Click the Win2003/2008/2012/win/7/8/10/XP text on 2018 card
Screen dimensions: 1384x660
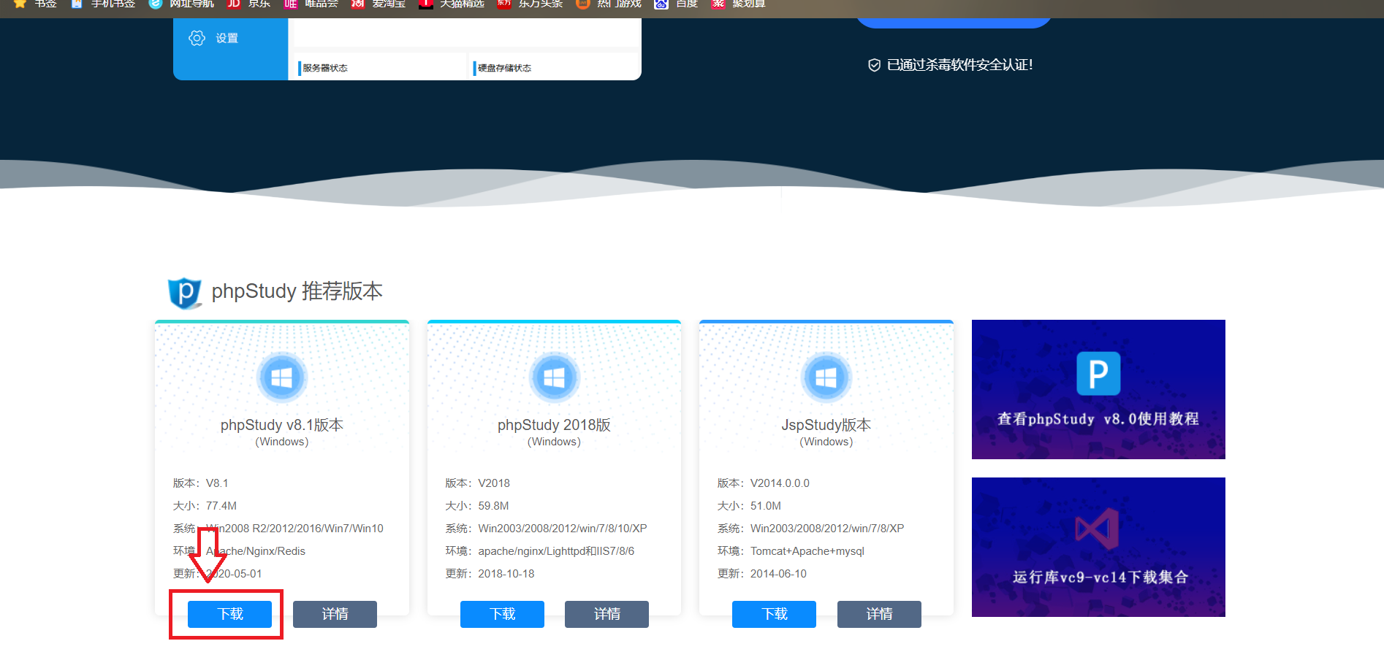click(563, 529)
